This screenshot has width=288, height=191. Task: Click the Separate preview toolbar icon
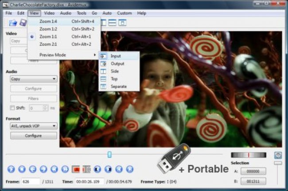pos(122,22)
